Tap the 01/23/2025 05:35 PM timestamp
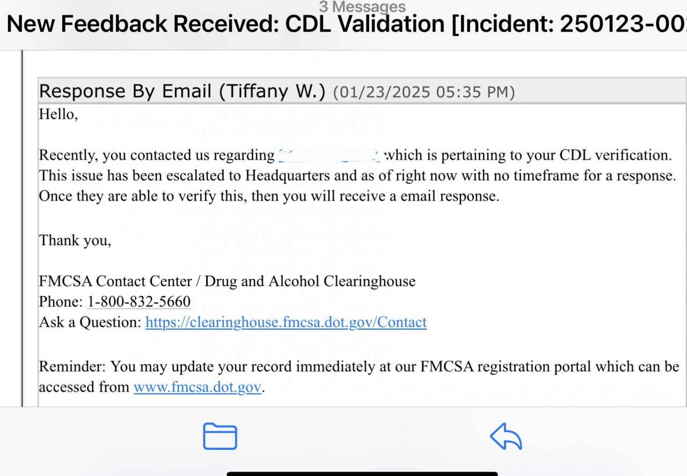The image size is (687, 476). [424, 92]
